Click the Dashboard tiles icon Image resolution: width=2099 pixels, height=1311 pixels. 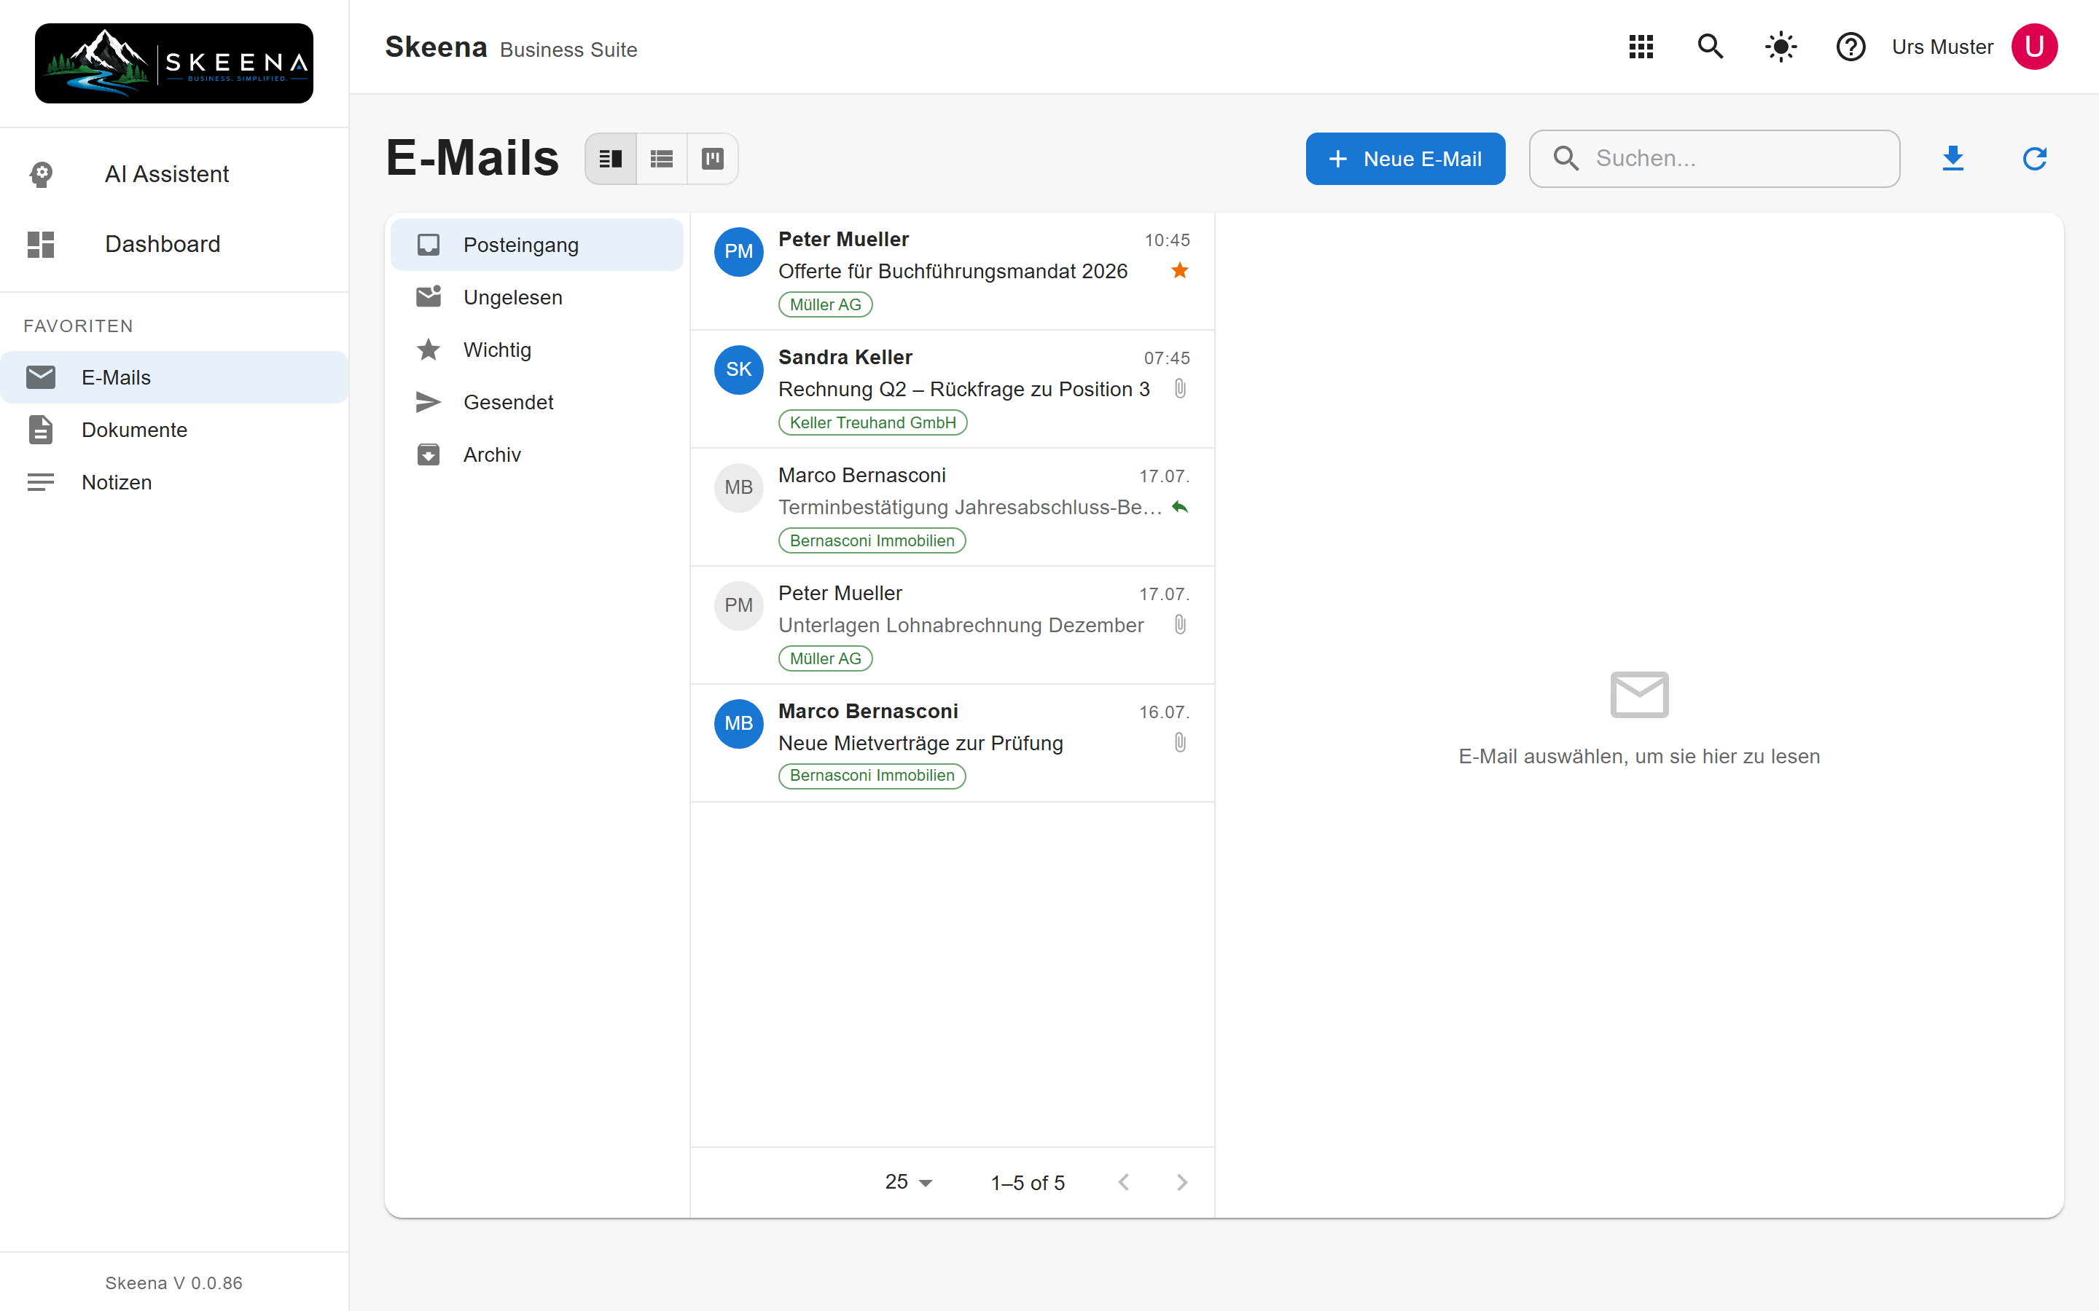click(41, 245)
